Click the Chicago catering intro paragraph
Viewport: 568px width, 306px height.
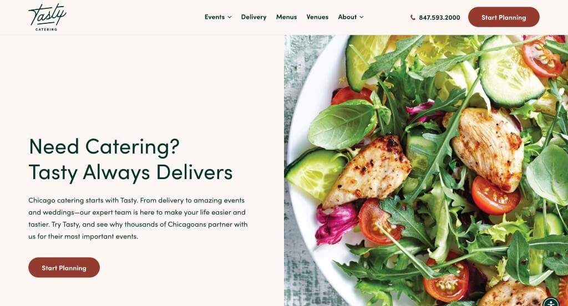(138, 218)
